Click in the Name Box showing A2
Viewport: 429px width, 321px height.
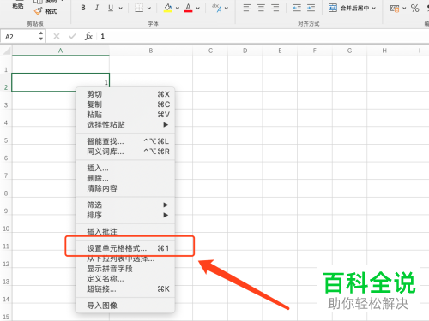[20, 37]
